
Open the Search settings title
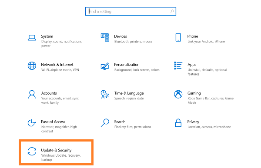(x=120, y=122)
